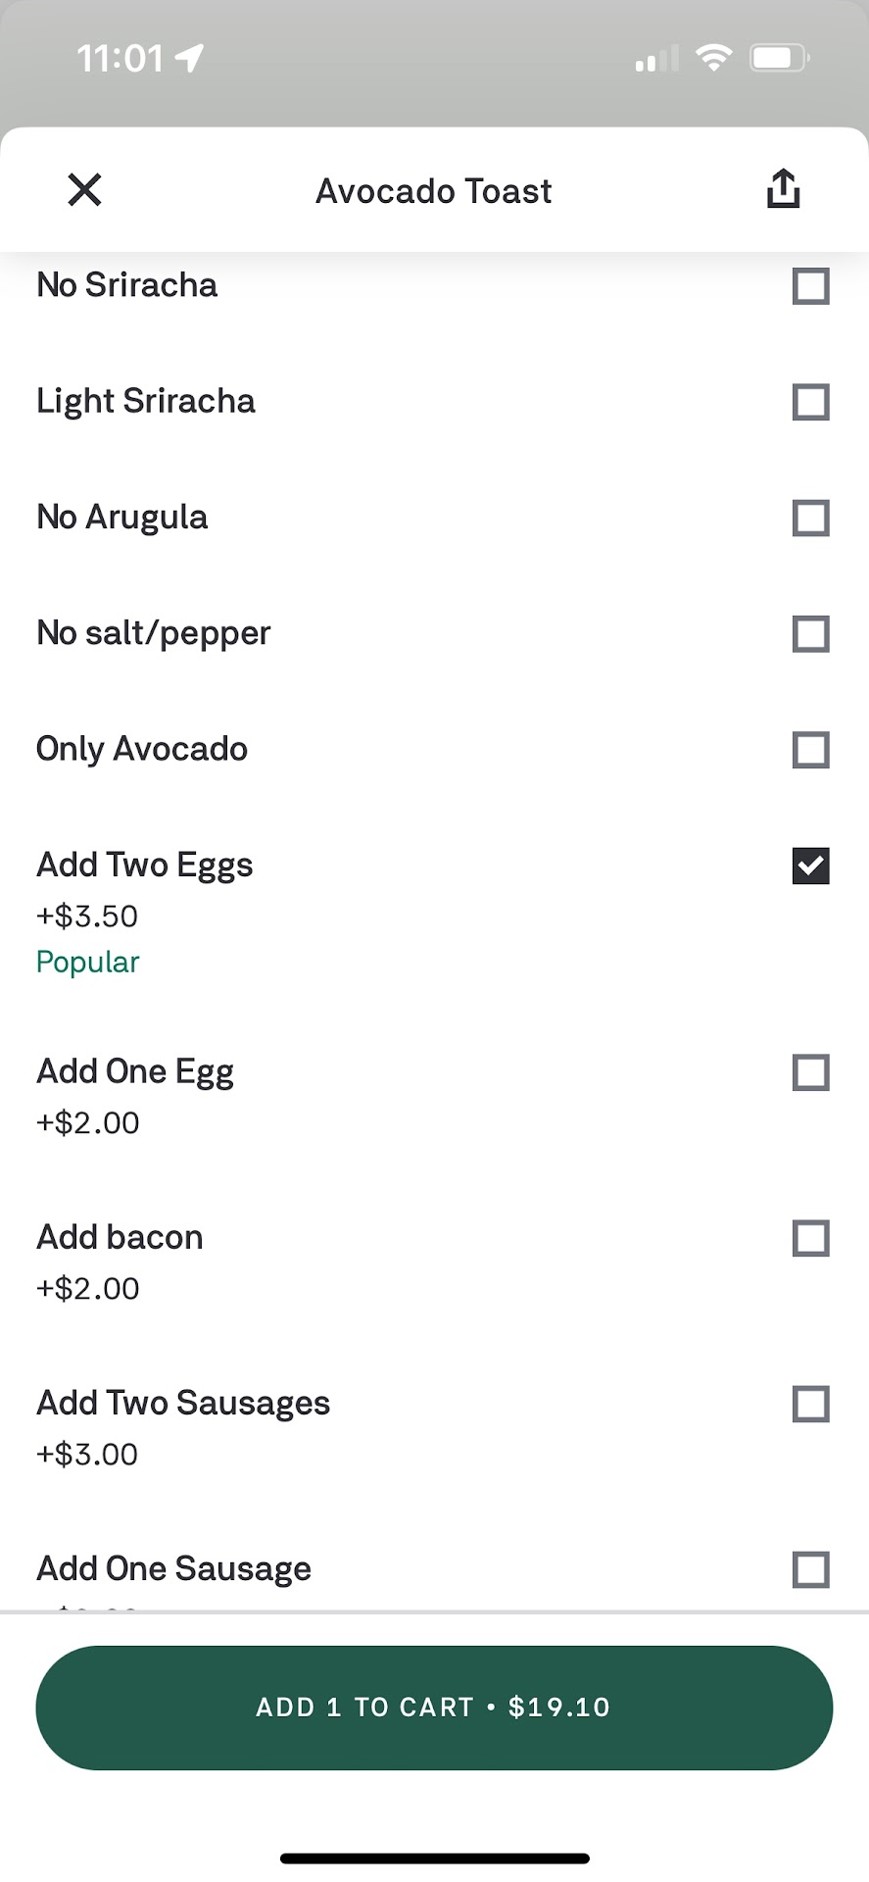
Task: Uncheck the Add Two Eggs option
Action: (x=810, y=866)
